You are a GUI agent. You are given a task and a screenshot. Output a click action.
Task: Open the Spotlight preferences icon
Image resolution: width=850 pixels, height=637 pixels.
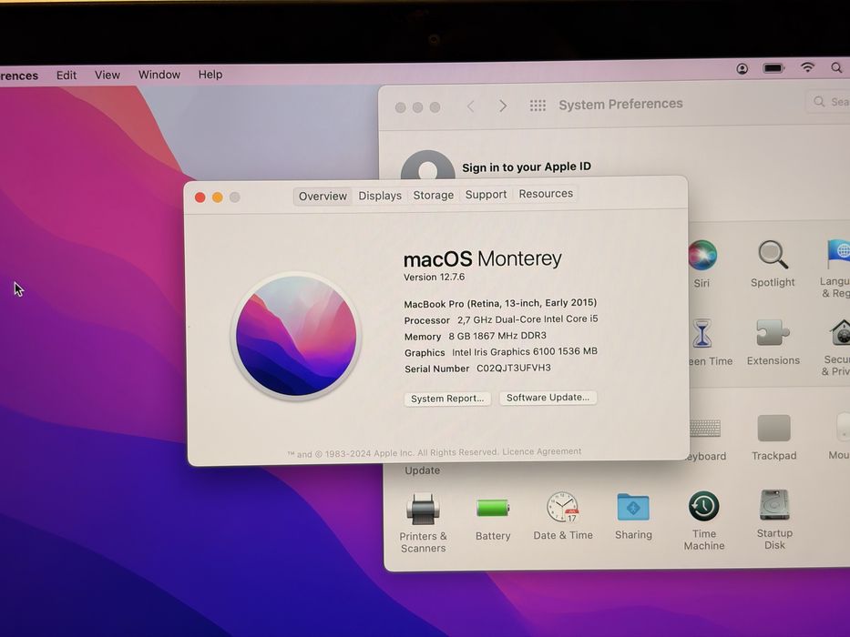coord(773,255)
